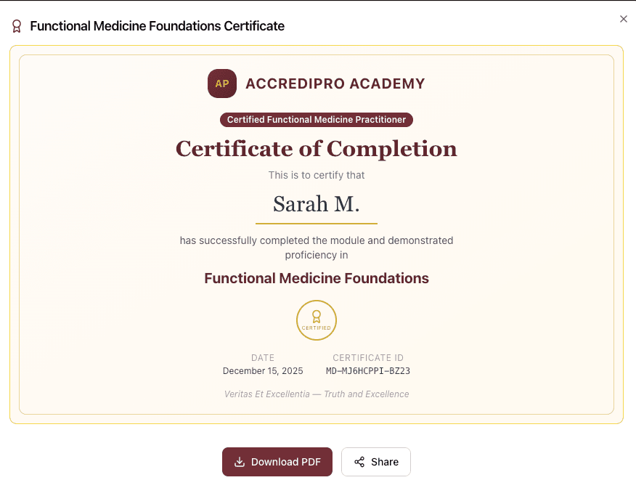Viewport: 636px width, 488px height.
Task: Select the Functional Medicine Foundations module title
Action: pos(317,278)
